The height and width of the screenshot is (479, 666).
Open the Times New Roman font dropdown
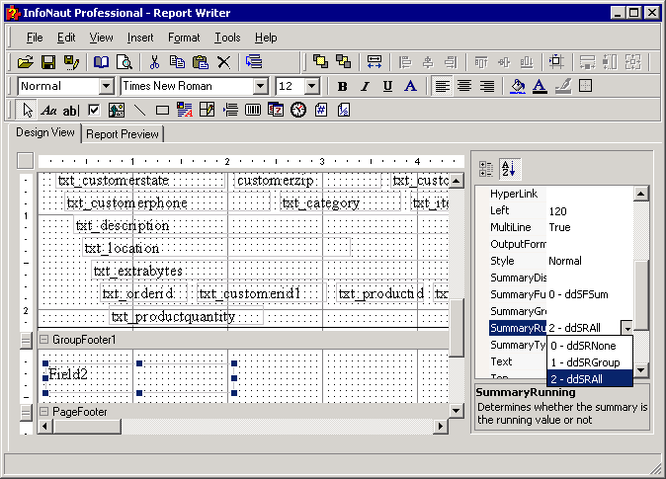[261, 86]
